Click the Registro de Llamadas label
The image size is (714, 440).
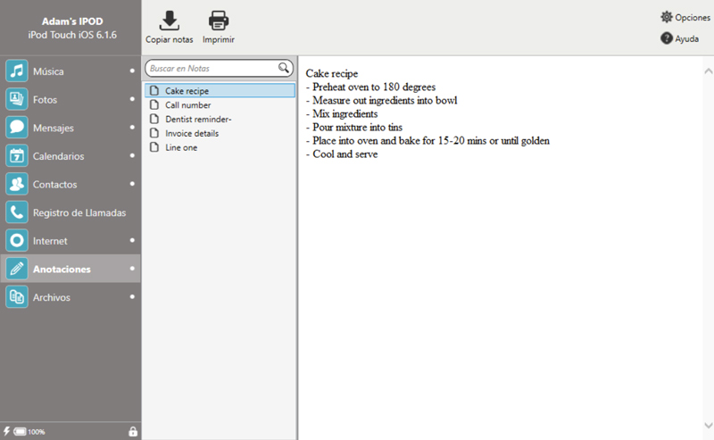point(79,212)
